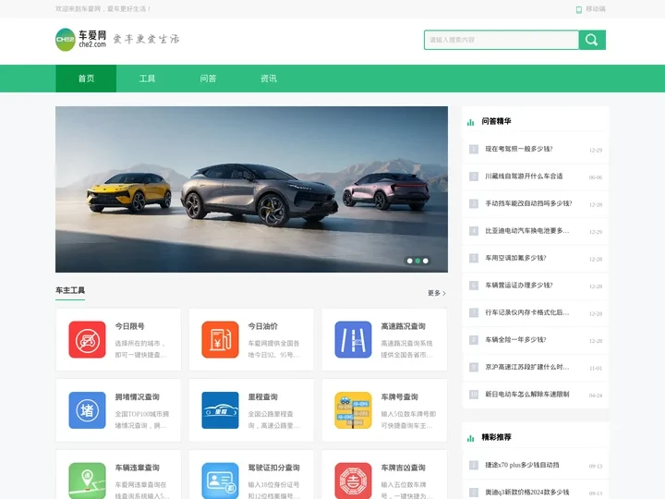
Task: Click the che2.com site logo
Action: [80, 40]
